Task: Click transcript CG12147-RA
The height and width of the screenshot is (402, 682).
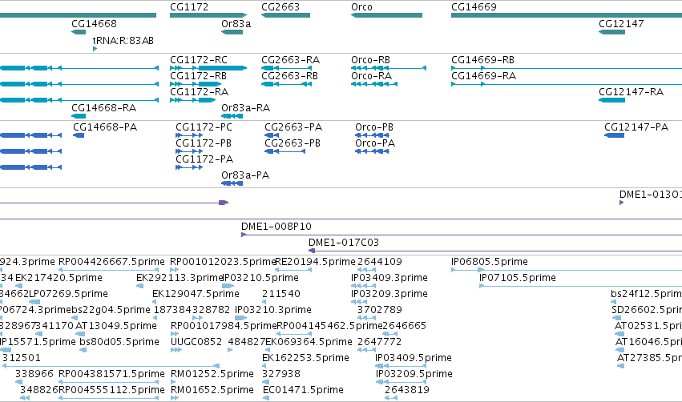Action: tap(632, 92)
